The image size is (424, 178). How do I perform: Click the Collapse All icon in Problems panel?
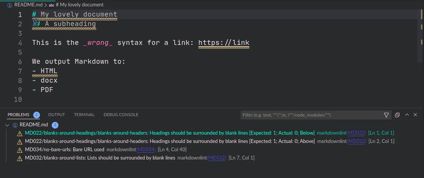[397, 115]
